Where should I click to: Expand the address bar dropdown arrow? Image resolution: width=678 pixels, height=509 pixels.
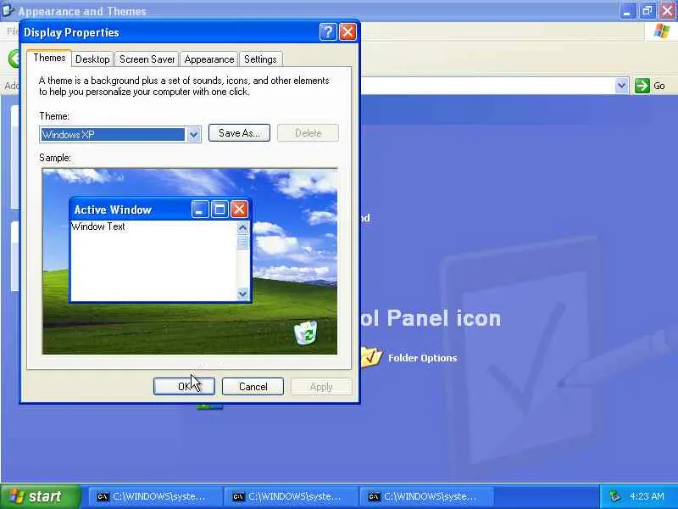pos(621,86)
